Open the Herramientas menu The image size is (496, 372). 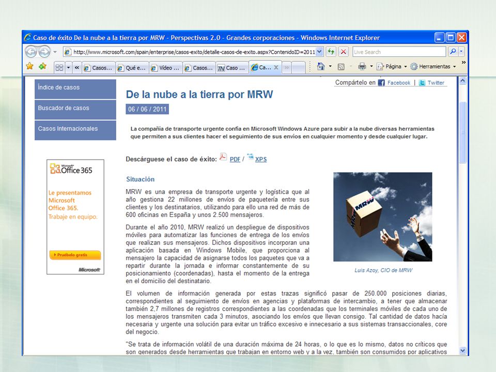pos(433,67)
